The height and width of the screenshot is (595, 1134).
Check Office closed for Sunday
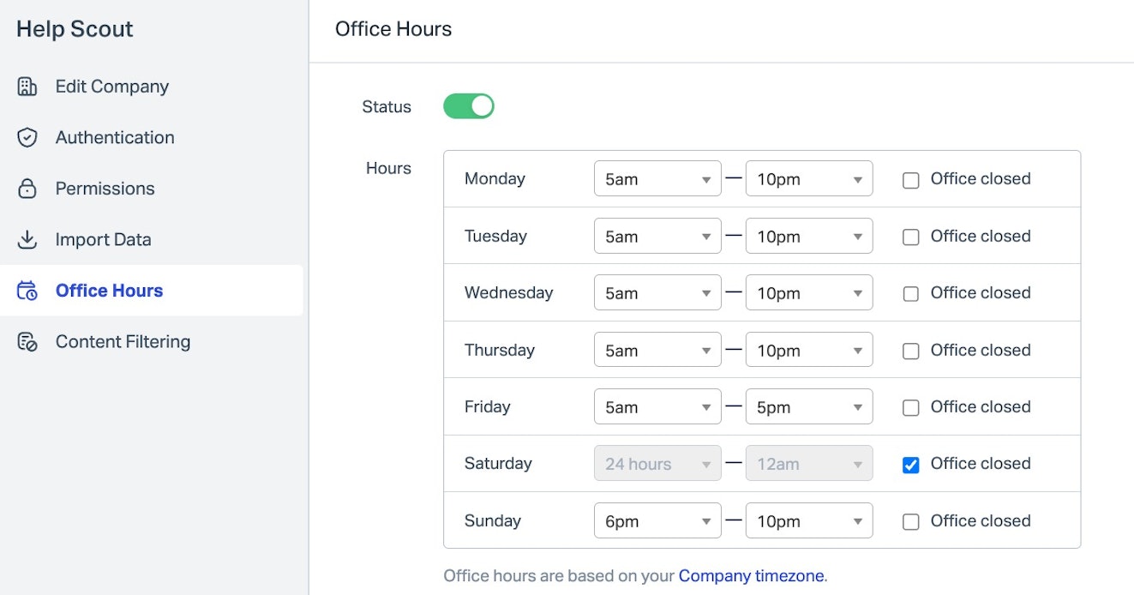tap(911, 521)
